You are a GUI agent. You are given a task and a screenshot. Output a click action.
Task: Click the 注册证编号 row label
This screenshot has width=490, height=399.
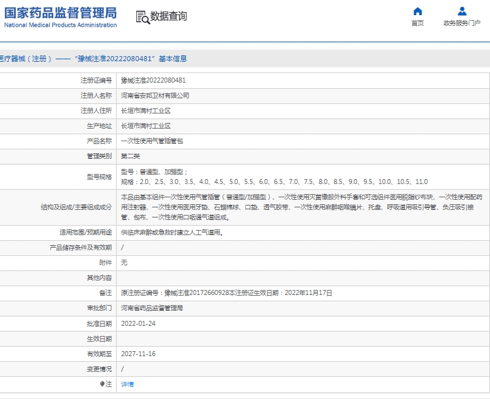pos(96,80)
